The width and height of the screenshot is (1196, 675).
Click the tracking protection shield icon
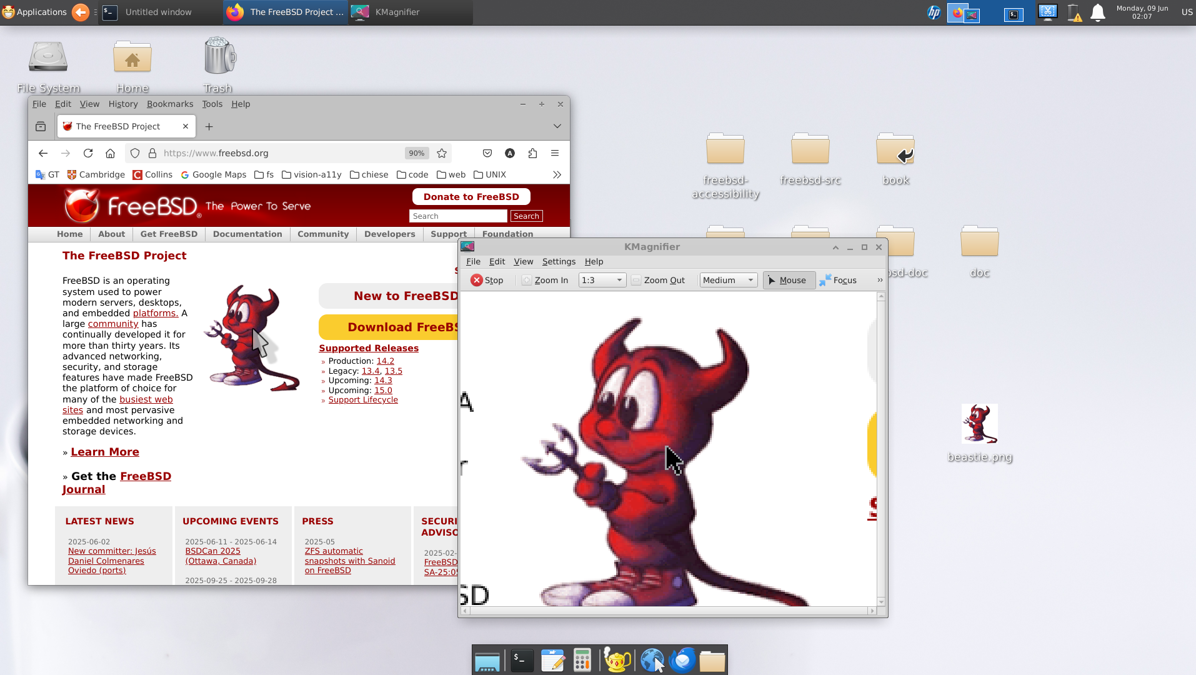pyautogui.click(x=135, y=153)
